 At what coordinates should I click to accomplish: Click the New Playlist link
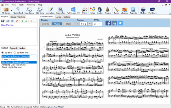[7, 25]
